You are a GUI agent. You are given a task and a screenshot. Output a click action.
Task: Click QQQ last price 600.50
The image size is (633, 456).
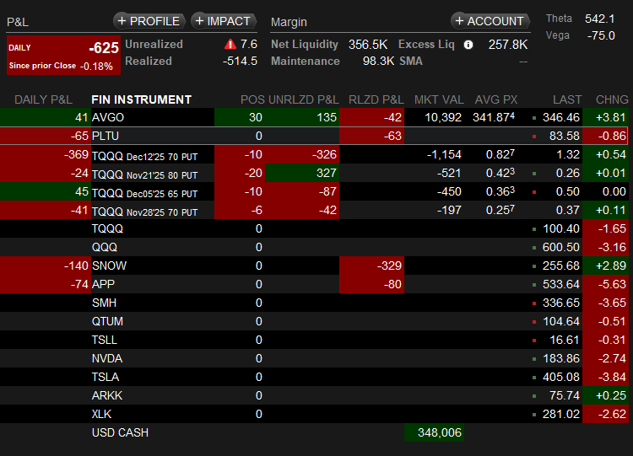(561, 247)
